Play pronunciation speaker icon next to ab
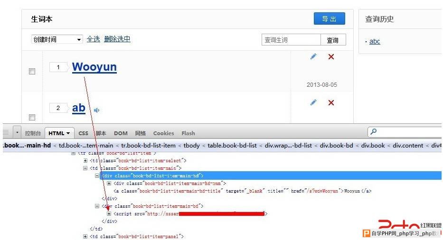The height and width of the screenshot is (240, 443). pos(96,110)
